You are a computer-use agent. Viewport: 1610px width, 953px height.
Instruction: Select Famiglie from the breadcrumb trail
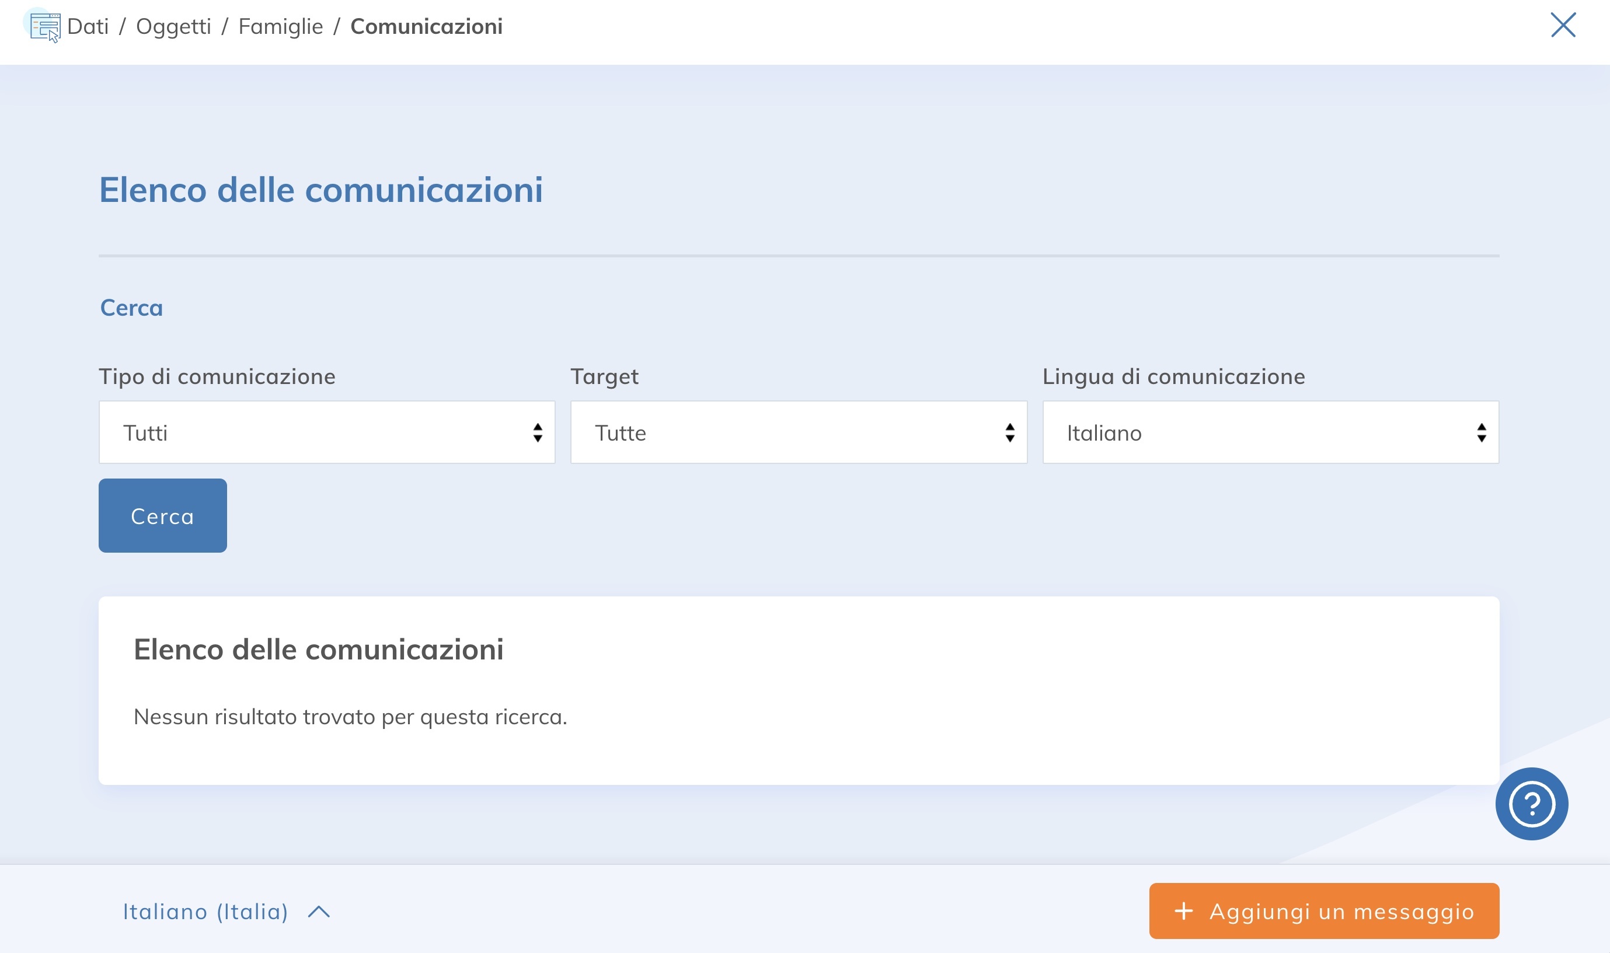tap(281, 26)
